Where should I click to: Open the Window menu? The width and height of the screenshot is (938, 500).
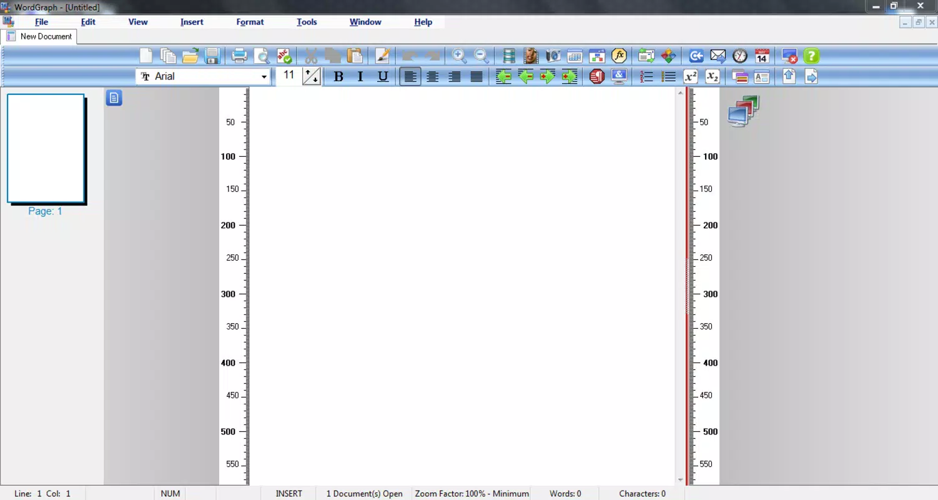[x=365, y=22]
